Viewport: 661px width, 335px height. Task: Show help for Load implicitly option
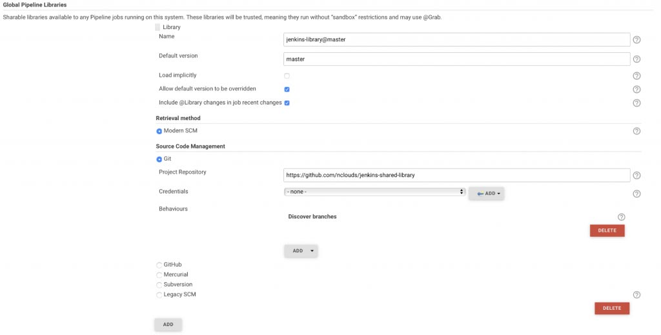(x=636, y=76)
